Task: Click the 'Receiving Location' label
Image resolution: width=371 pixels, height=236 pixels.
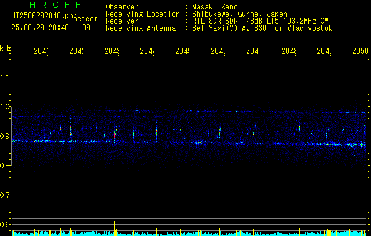Action: [x=143, y=14]
